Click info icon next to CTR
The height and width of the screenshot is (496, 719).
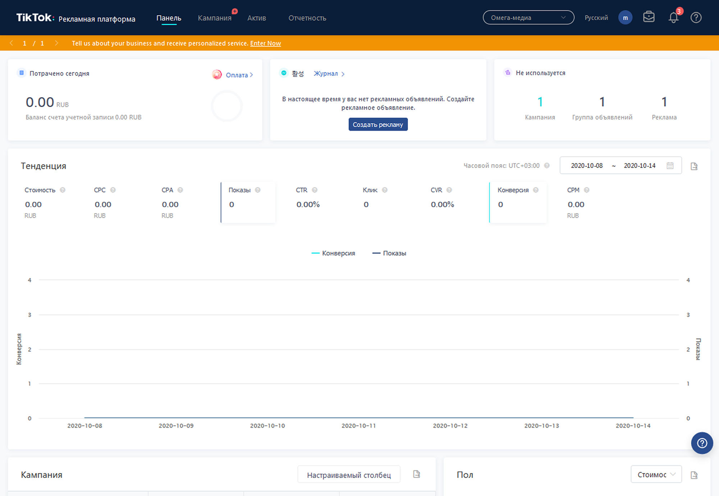(x=315, y=190)
